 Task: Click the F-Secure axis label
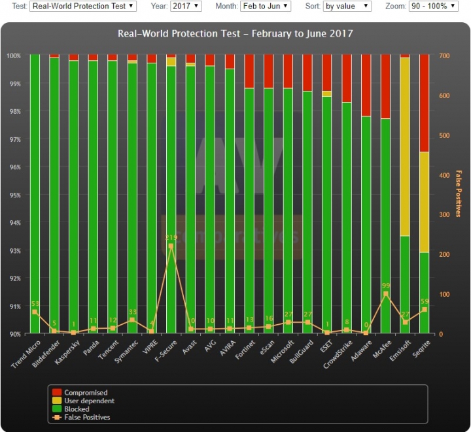(166, 351)
